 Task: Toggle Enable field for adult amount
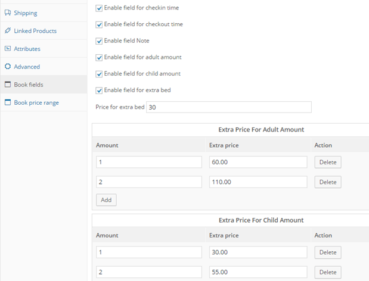[99, 57]
